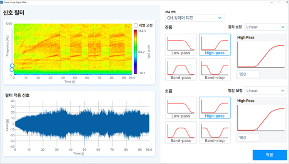Expand the 감각 보정 Linear dropdown
Screen dimensions: 289x164
[265, 27]
